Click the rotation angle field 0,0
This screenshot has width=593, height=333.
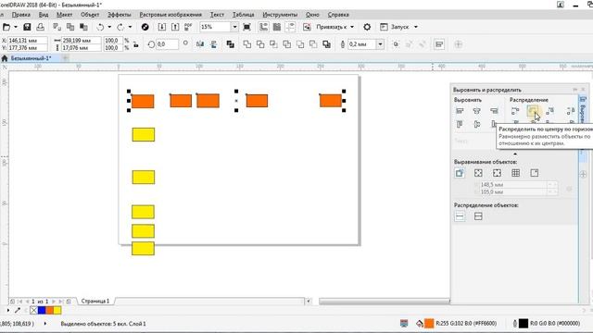(167, 44)
